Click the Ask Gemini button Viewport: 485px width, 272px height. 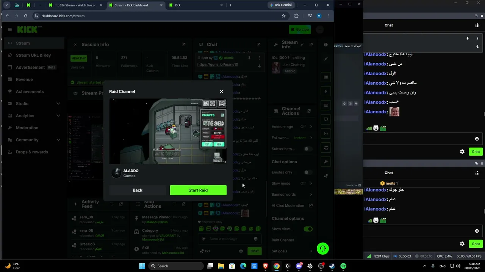click(x=281, y=5)
